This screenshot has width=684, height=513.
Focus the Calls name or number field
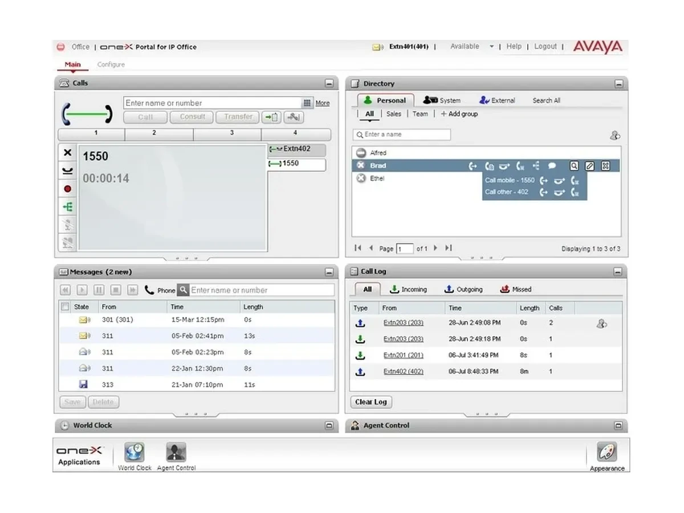click(x=212, y=103)
